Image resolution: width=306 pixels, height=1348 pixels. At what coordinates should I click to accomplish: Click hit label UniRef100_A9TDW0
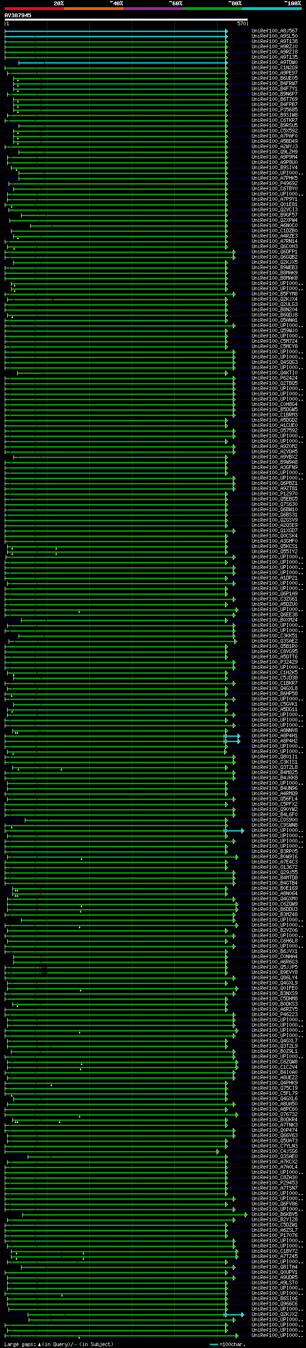[274, 62]
